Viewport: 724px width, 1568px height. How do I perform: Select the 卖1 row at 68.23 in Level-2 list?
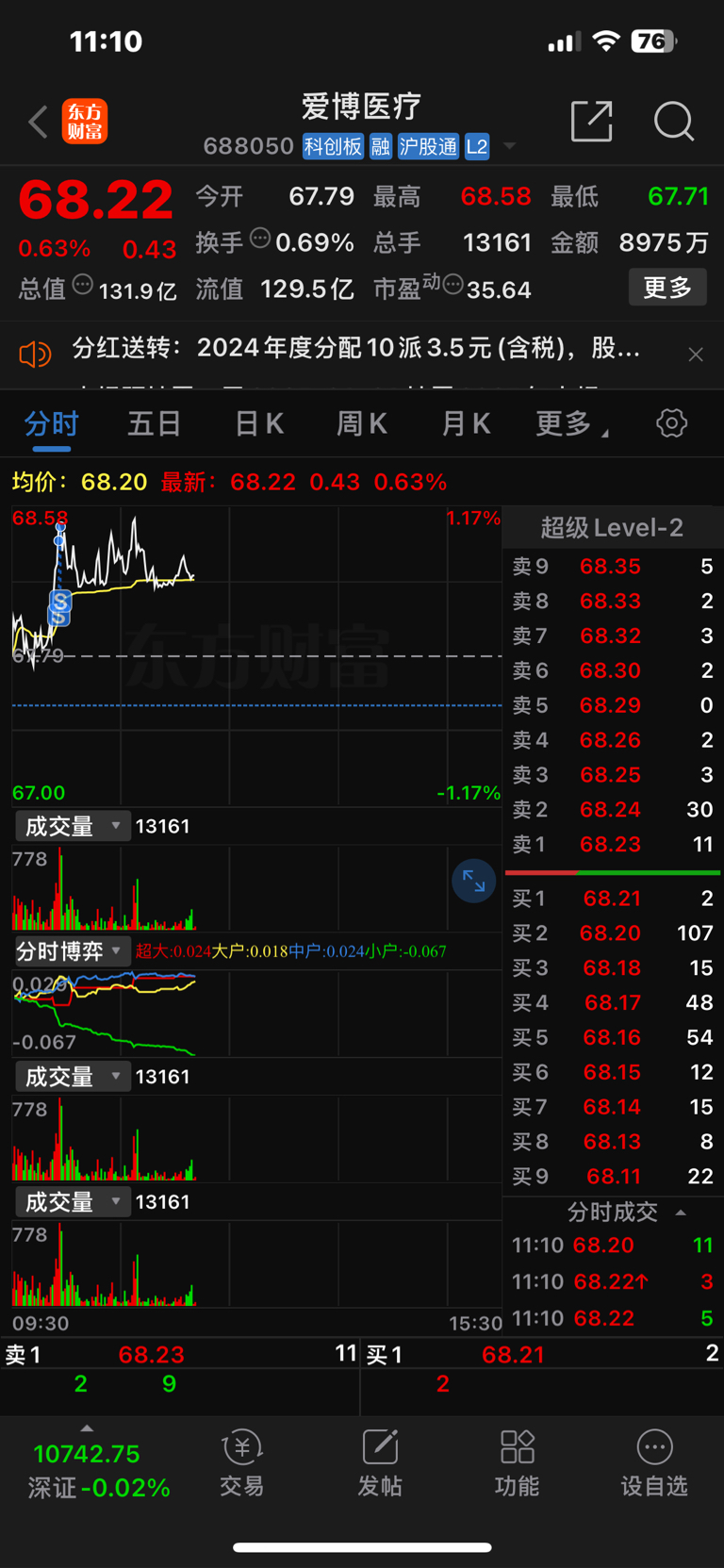pos(612,845)
